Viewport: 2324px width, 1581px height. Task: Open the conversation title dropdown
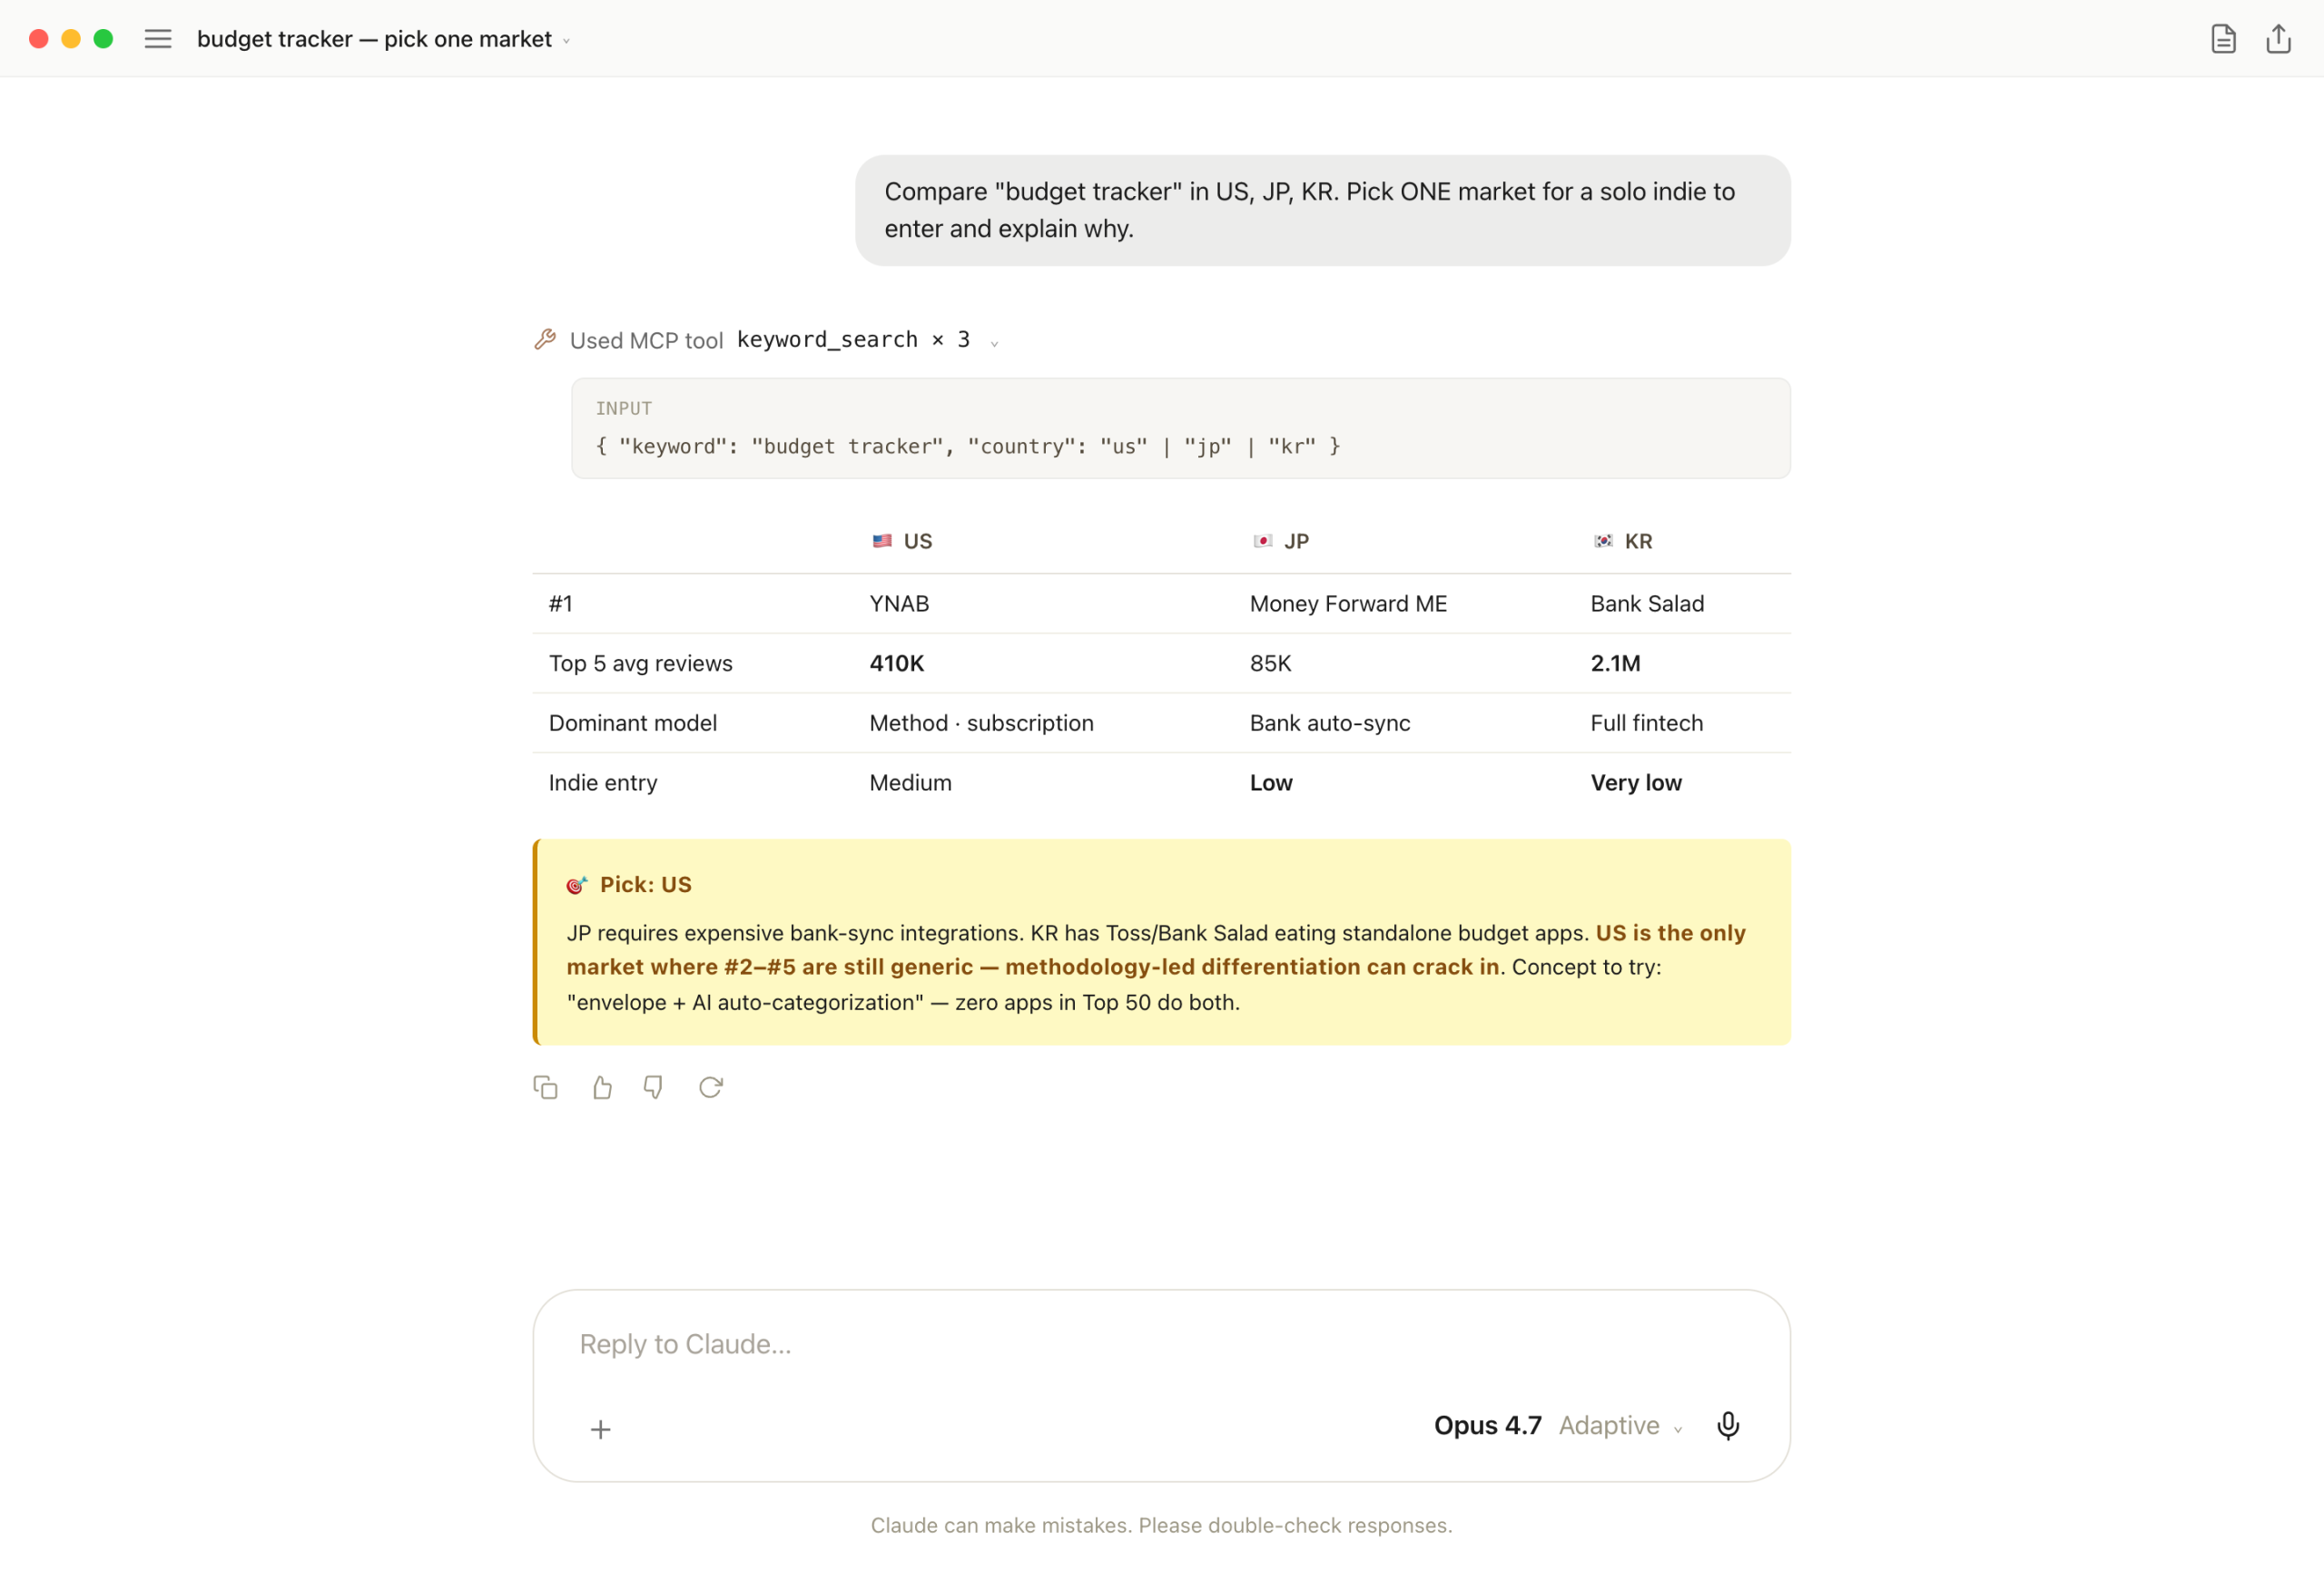pos(566,41)
